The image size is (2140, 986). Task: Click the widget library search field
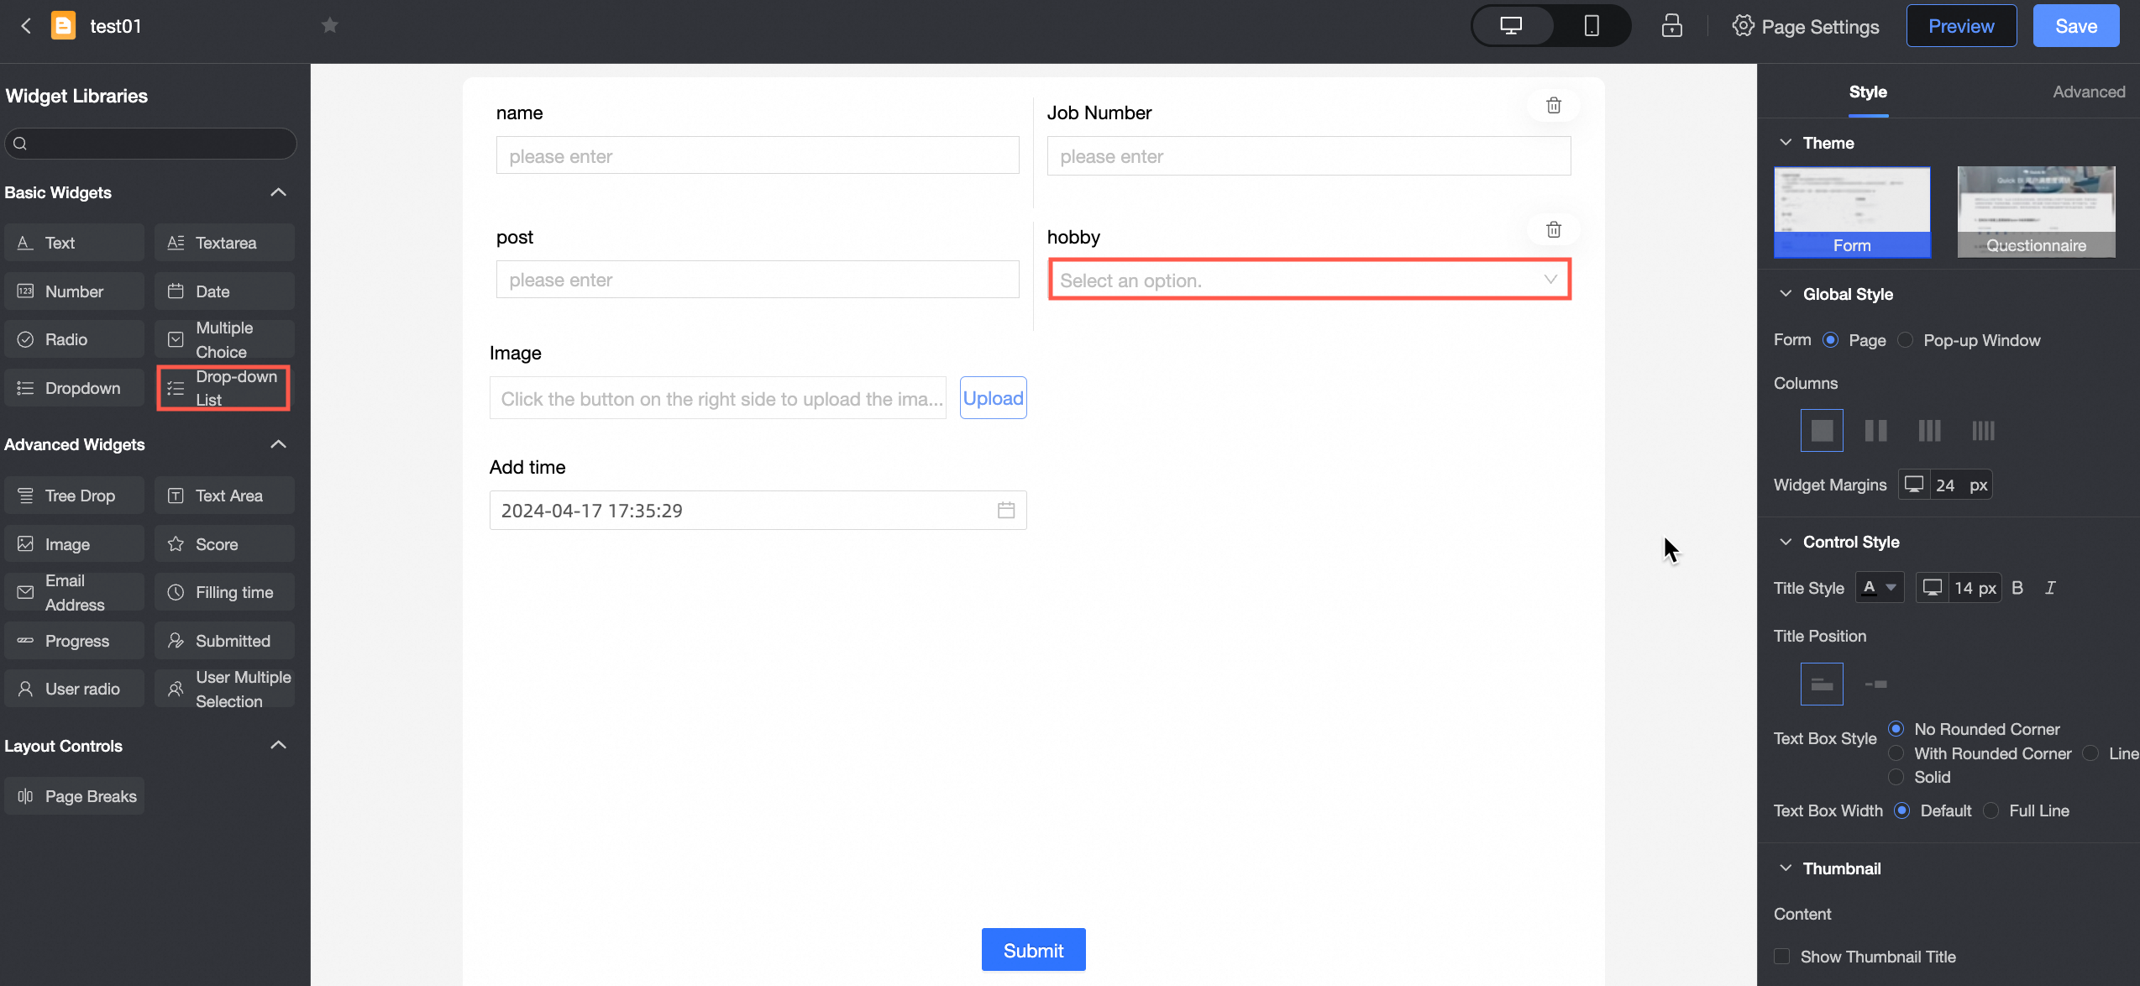pos(149,143)
